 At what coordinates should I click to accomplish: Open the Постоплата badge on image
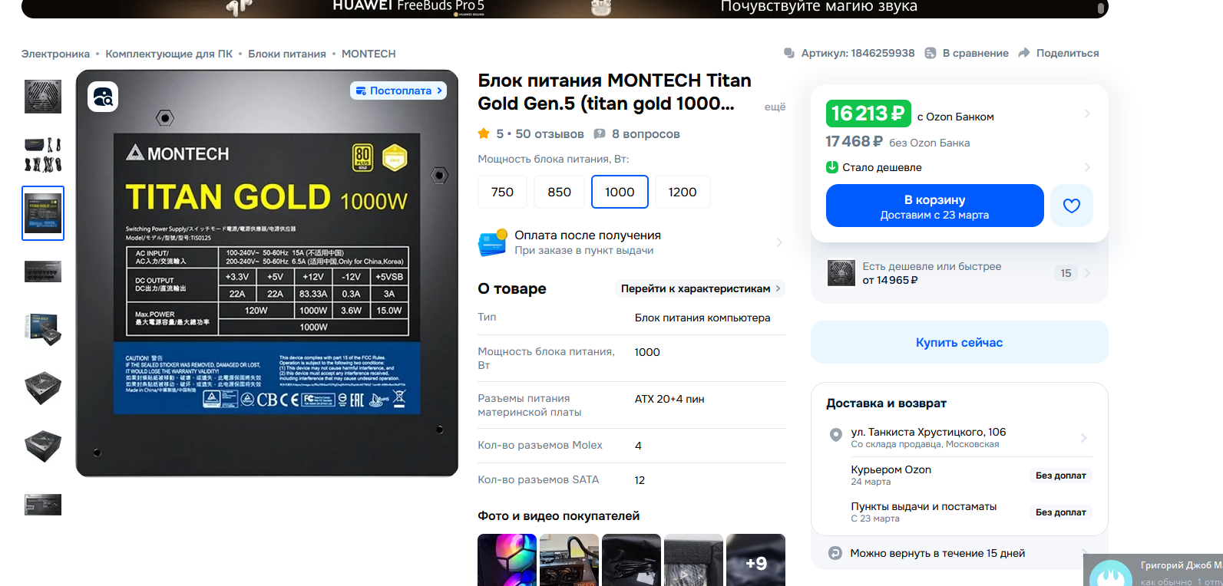tap(399, 91)
